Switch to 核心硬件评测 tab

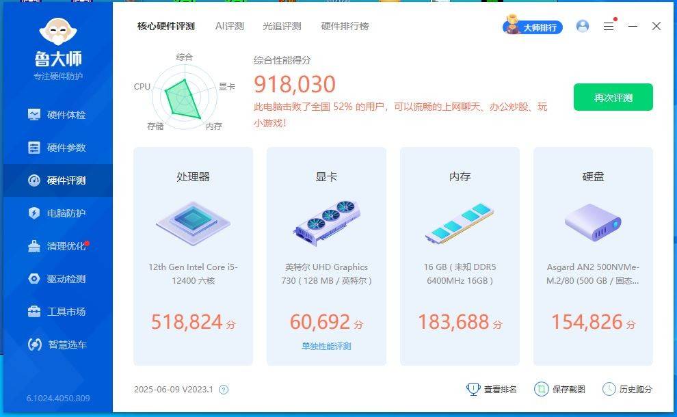(x=165, y=27)
